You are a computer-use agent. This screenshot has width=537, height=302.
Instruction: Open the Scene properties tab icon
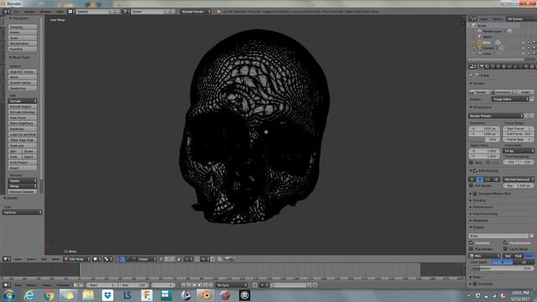pyautogui.click(x=493, y=66)
